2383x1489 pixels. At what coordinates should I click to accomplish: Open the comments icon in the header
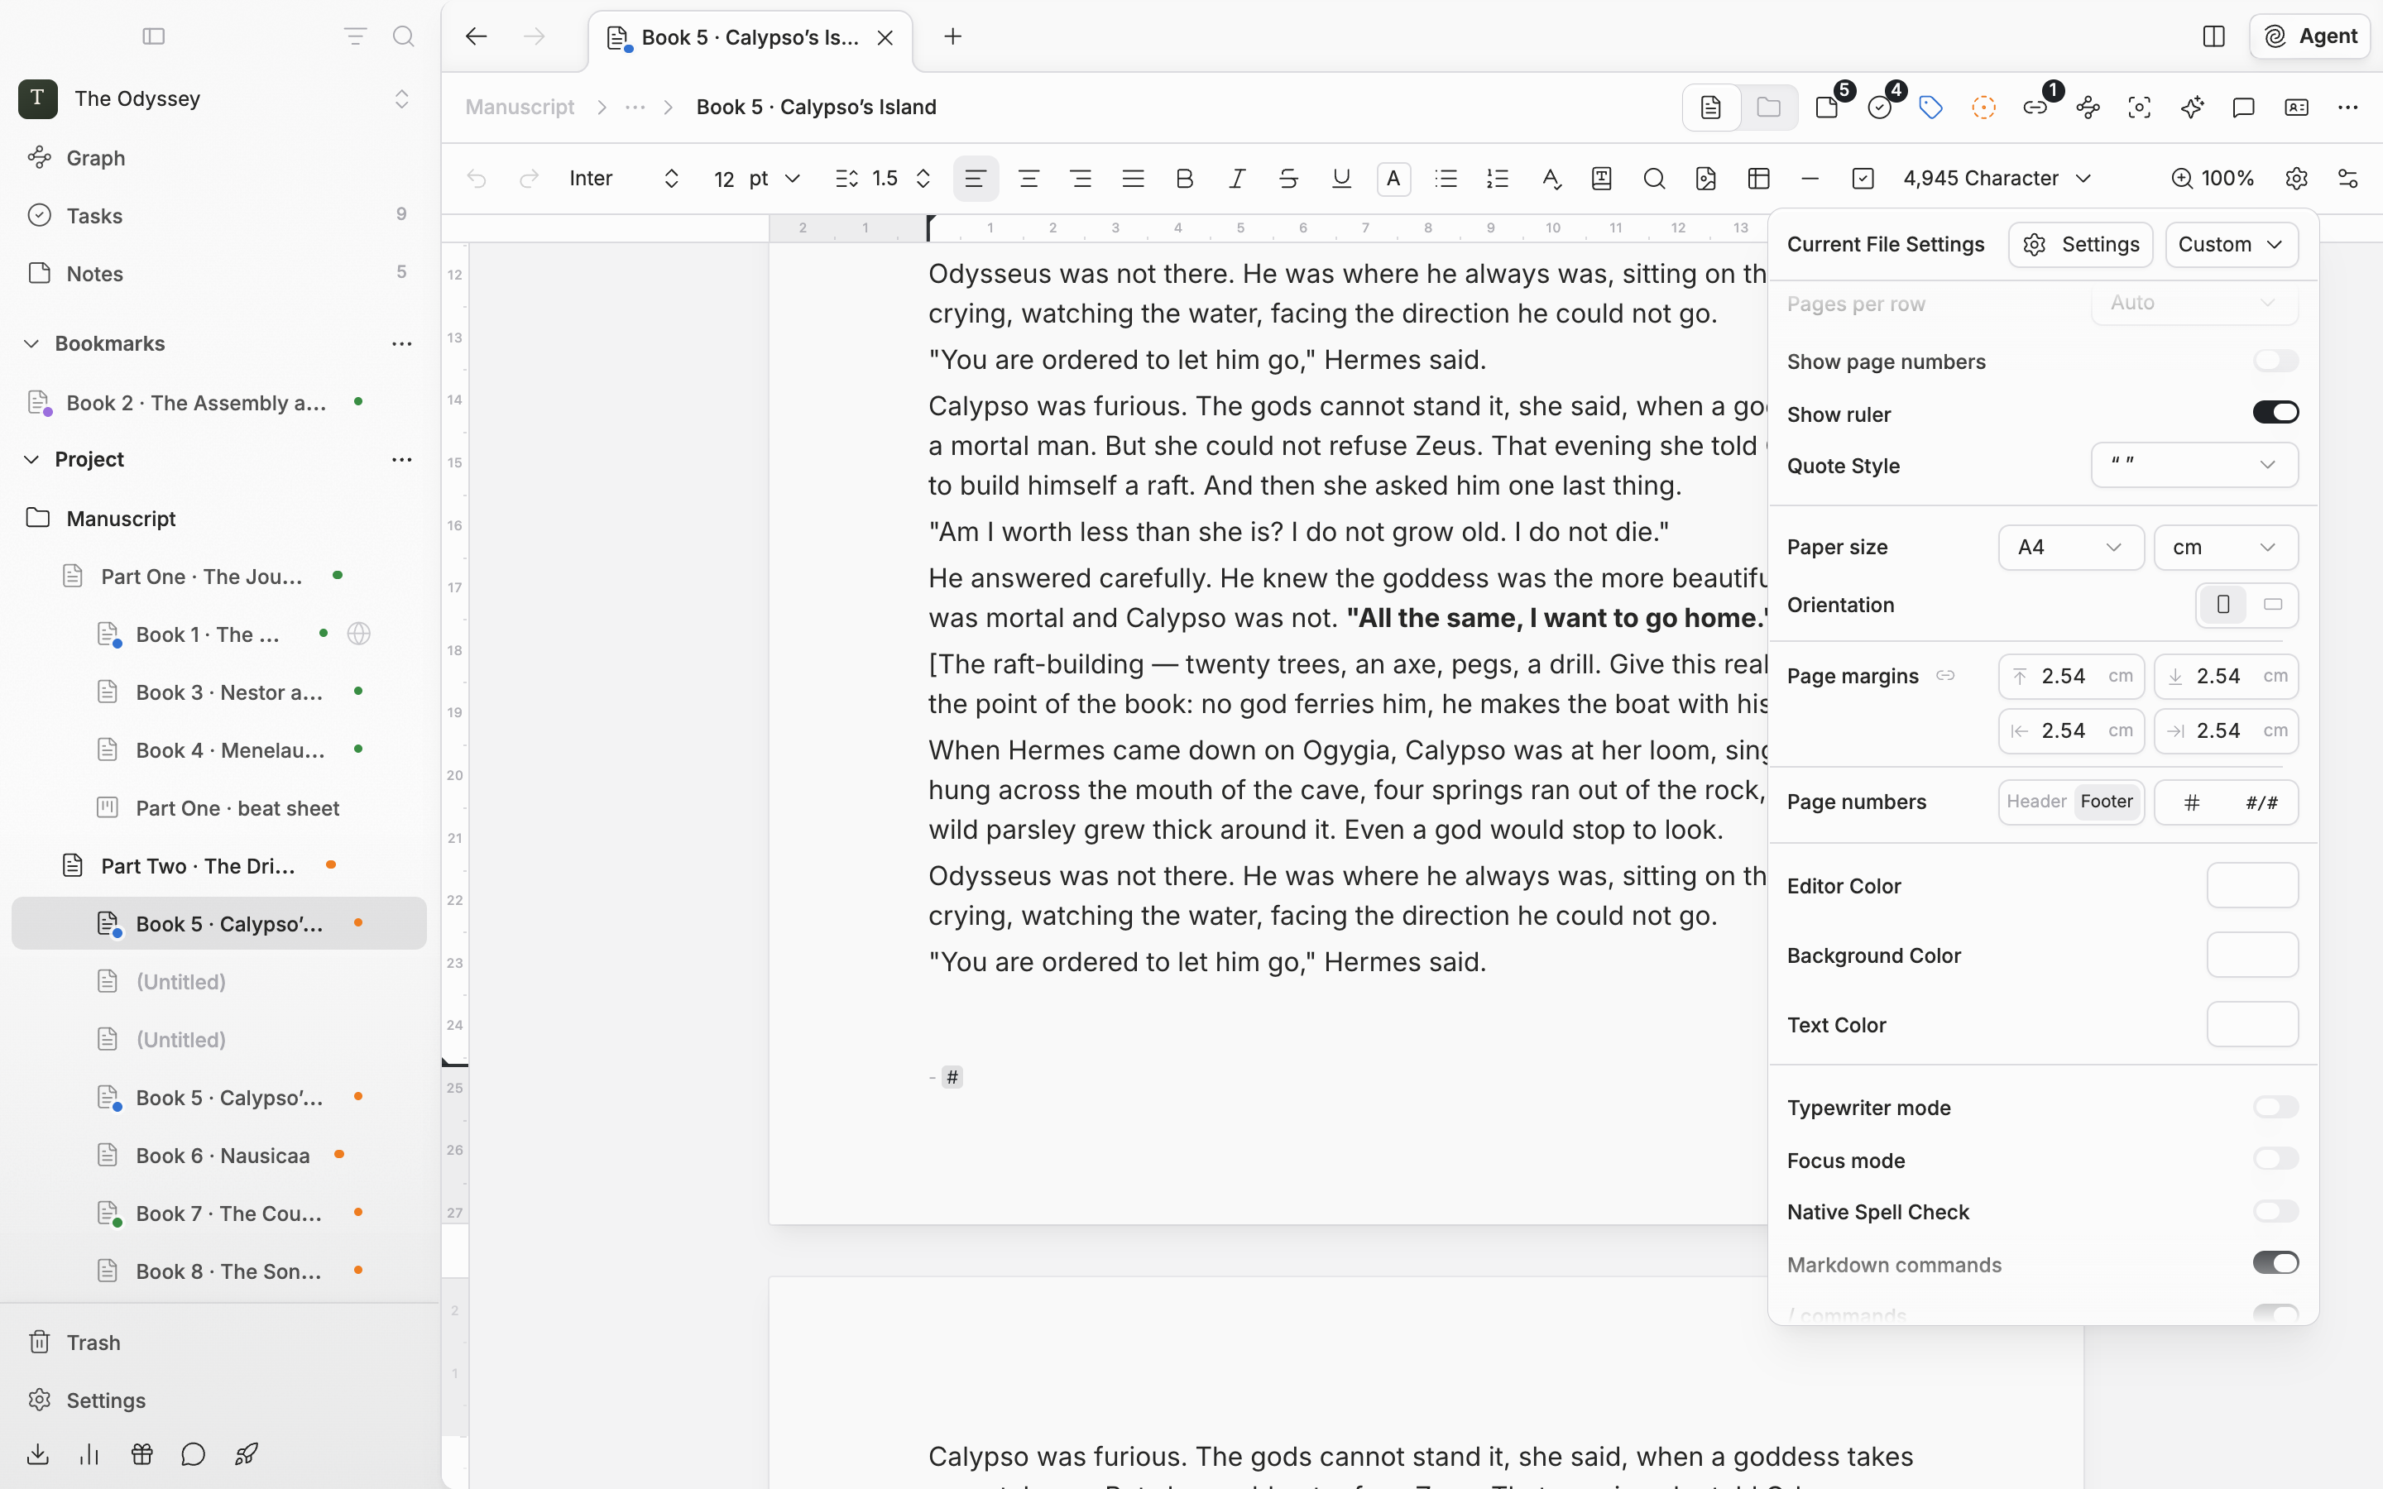pyautogui.click(x=2243, y=108)
